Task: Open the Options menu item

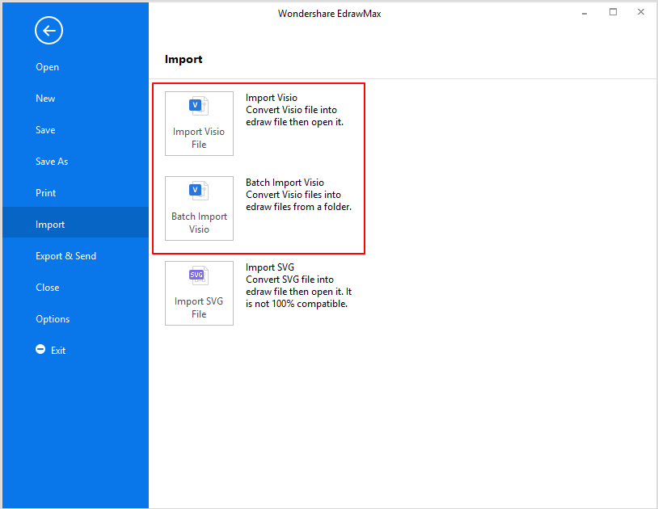Action: (53, 319)
